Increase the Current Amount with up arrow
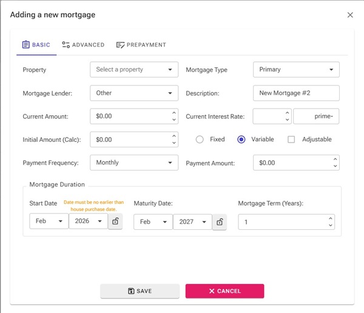The width and height of the screenshot is (364, 313). [x=174, y=113]
